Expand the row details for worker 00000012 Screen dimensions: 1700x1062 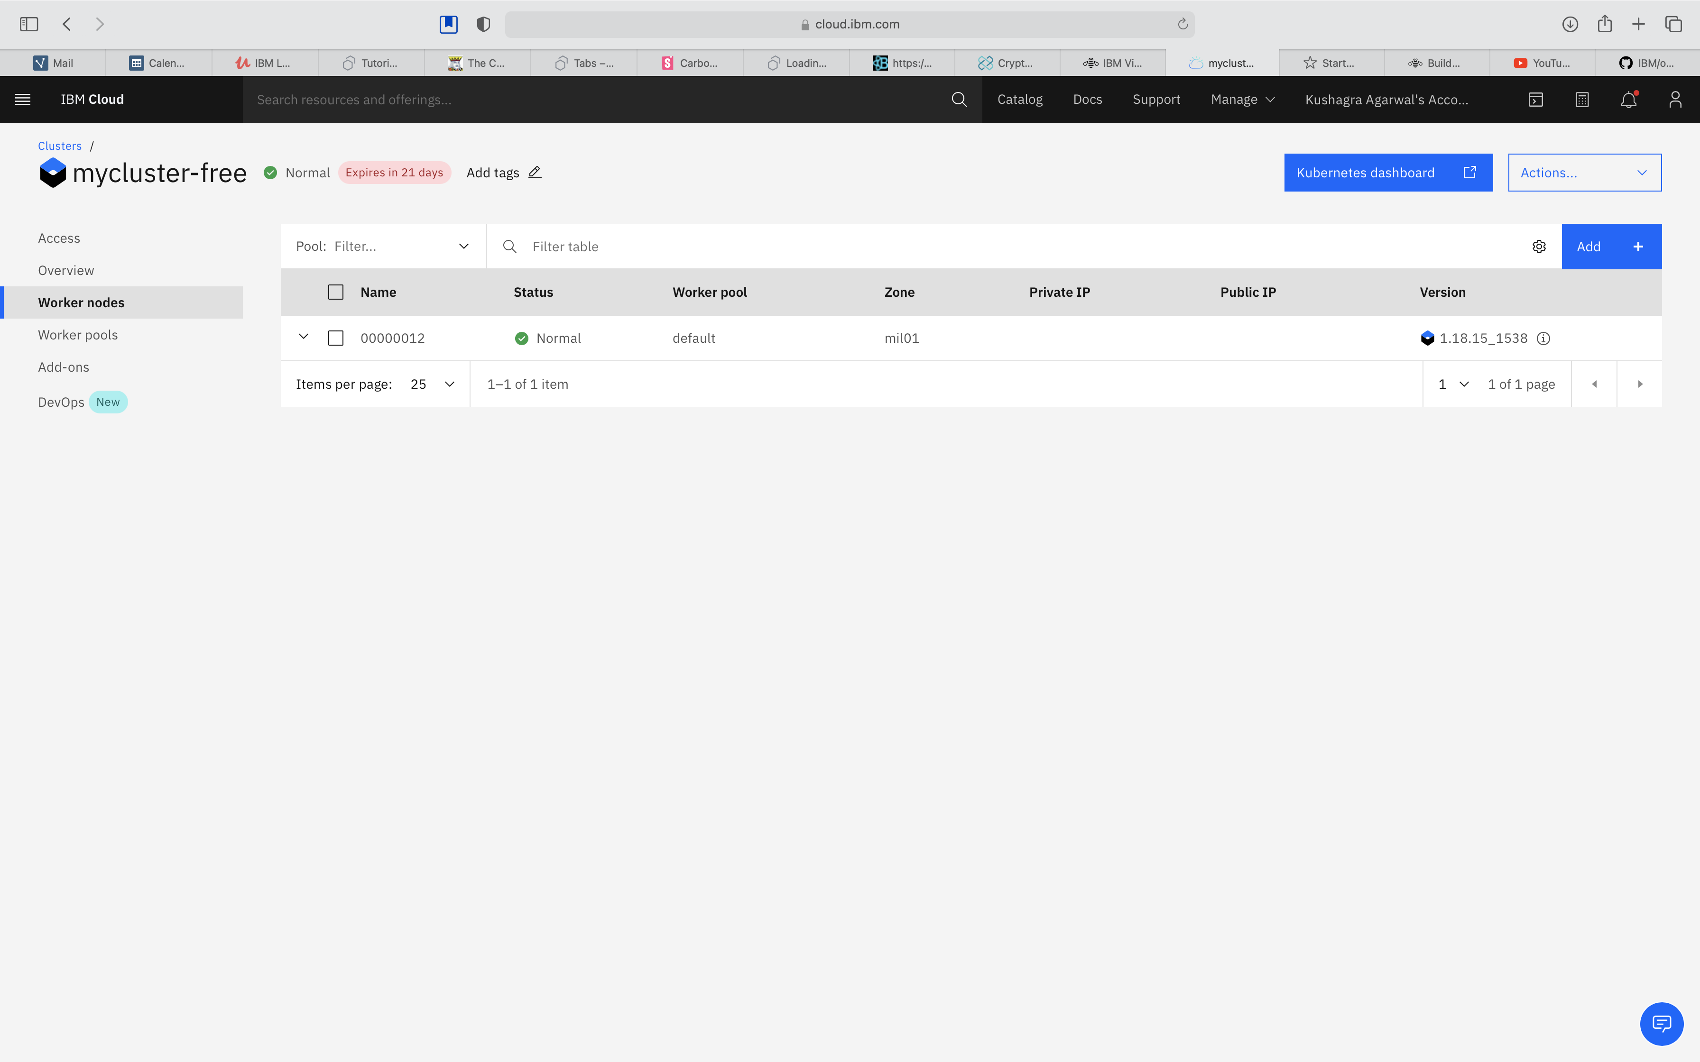pyautogui.click(x=304, y=337)
